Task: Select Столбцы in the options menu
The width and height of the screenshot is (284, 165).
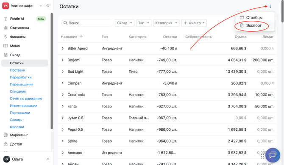Action: click(x=255, y=17)
